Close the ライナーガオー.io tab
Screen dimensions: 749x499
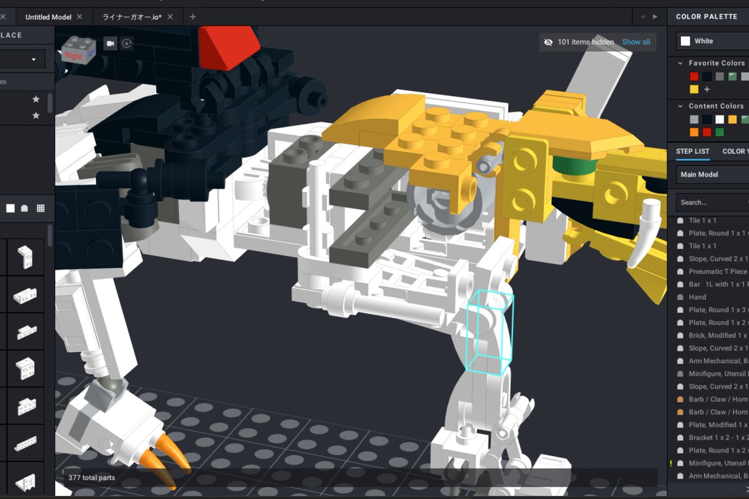pos(170,17)
